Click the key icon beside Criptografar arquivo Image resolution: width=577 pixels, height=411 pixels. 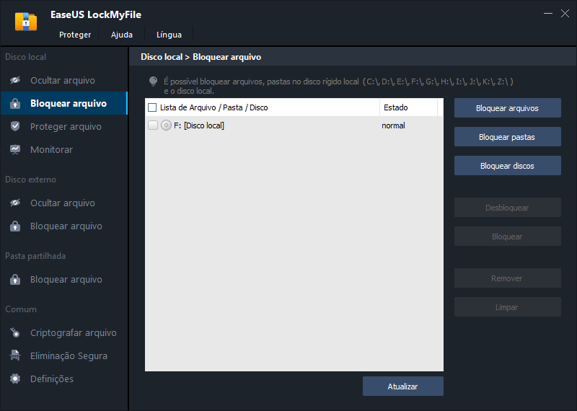[15, 332]
